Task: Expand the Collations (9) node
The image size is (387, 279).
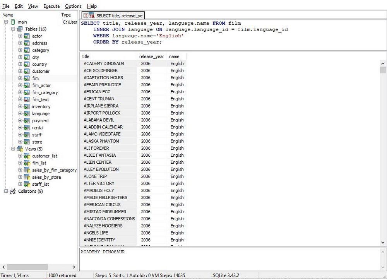Action: (6, 192)
